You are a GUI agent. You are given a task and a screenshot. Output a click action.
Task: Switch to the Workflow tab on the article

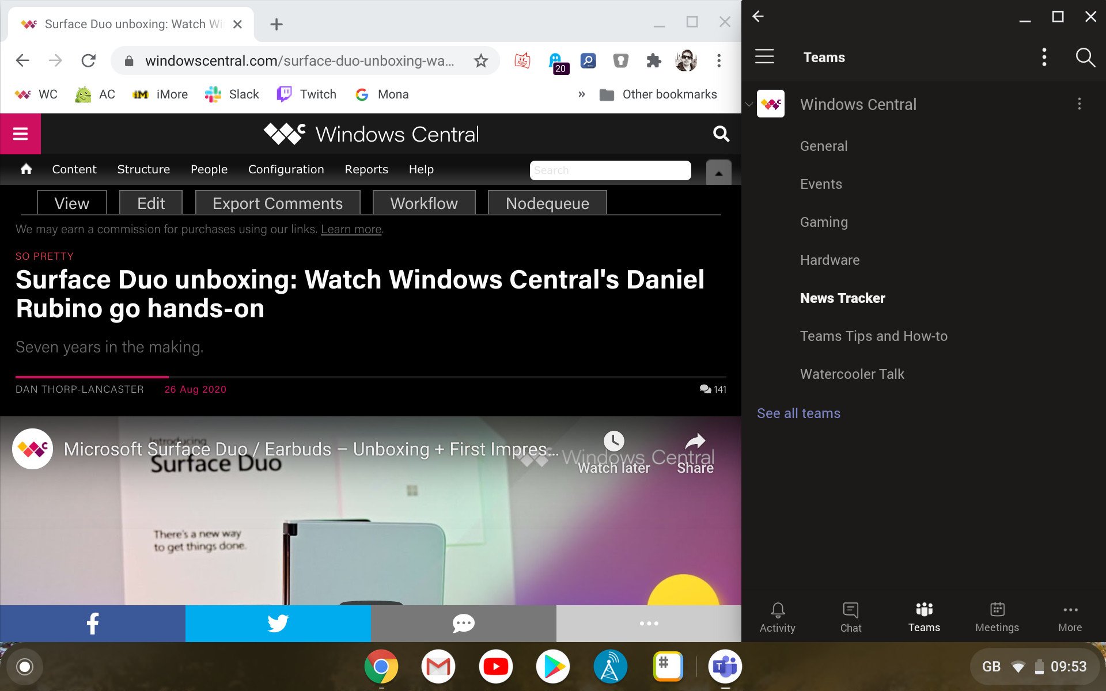pos(423,203)
